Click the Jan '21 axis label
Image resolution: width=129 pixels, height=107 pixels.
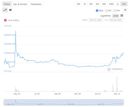pos(98,94)
